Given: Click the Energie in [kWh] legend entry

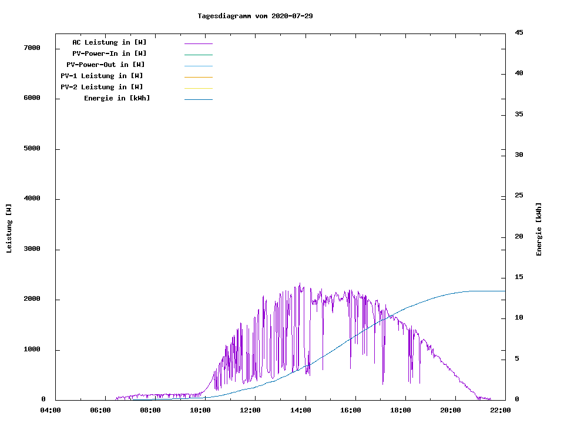Looking at the screenshot, I should click(117, 98).
